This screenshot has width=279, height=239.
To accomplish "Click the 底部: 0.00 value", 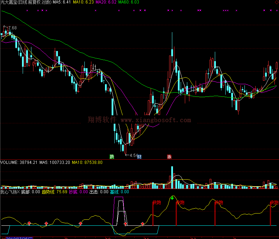I will (x=30, y=192).
